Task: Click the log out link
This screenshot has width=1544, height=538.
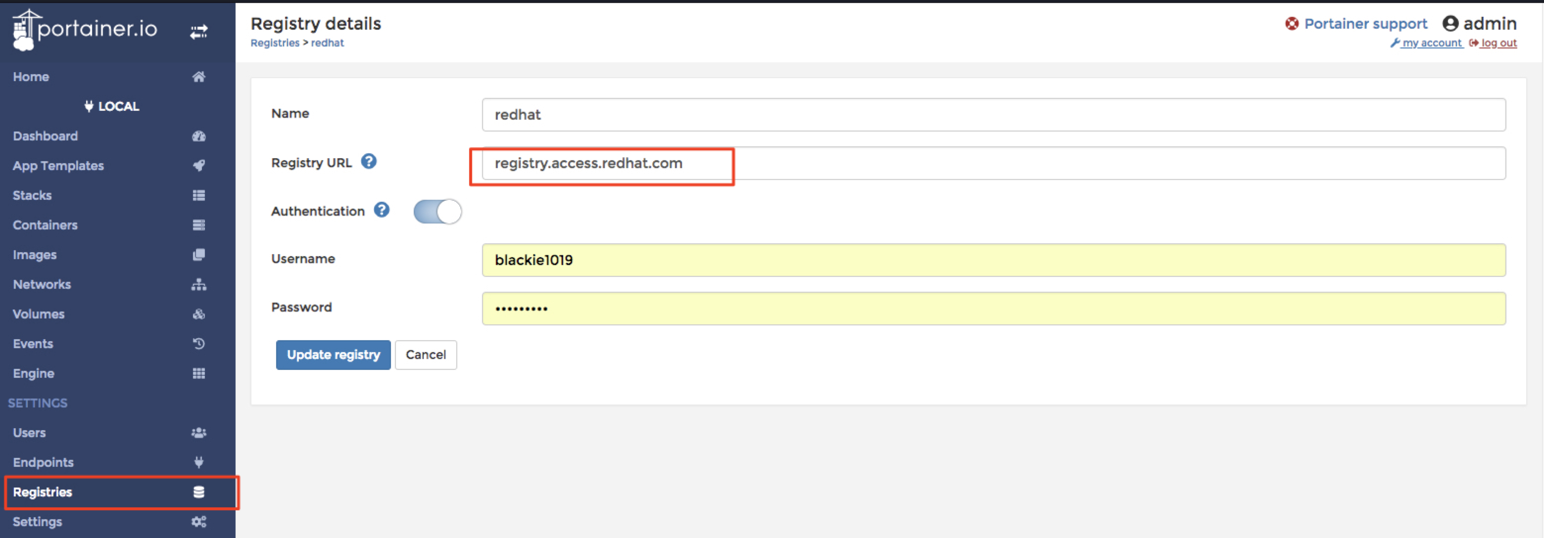Action: coord(1498,43)
